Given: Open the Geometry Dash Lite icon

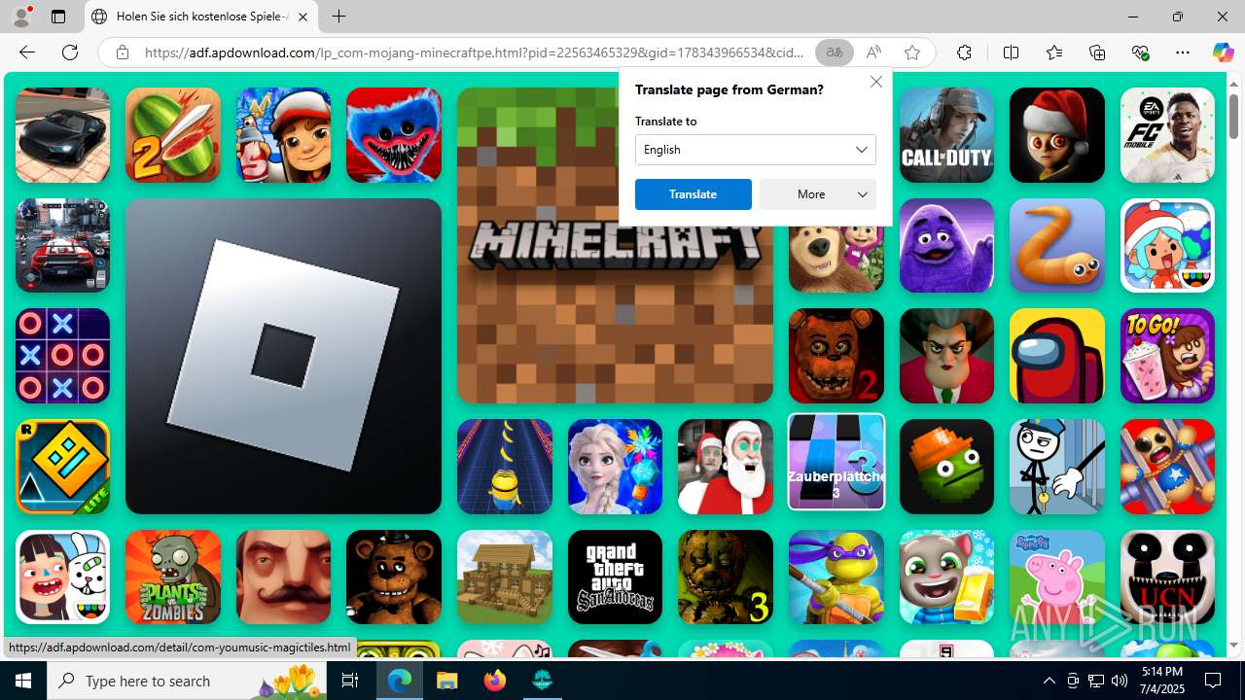Looking at the screenshot, I should point(62,467).
